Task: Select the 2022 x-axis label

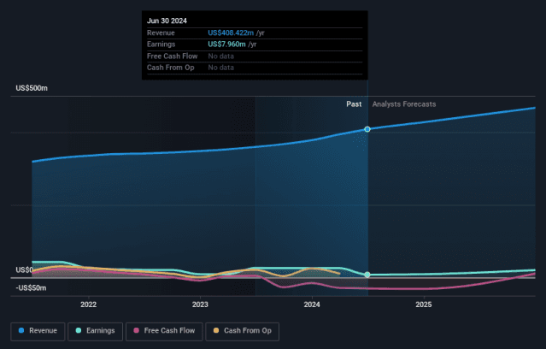Action: tap(88, 304)
